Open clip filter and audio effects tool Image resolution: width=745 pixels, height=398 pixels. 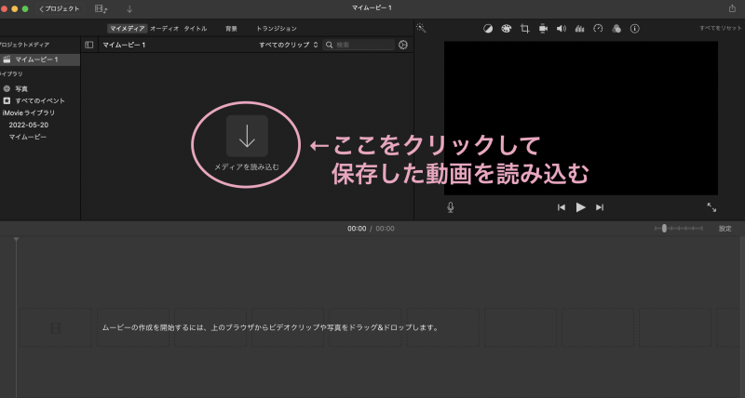pos(616,29)
